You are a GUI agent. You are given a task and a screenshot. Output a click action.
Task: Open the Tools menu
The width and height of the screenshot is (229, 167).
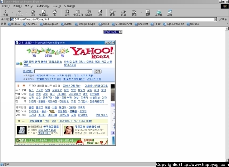pos(57,6)
